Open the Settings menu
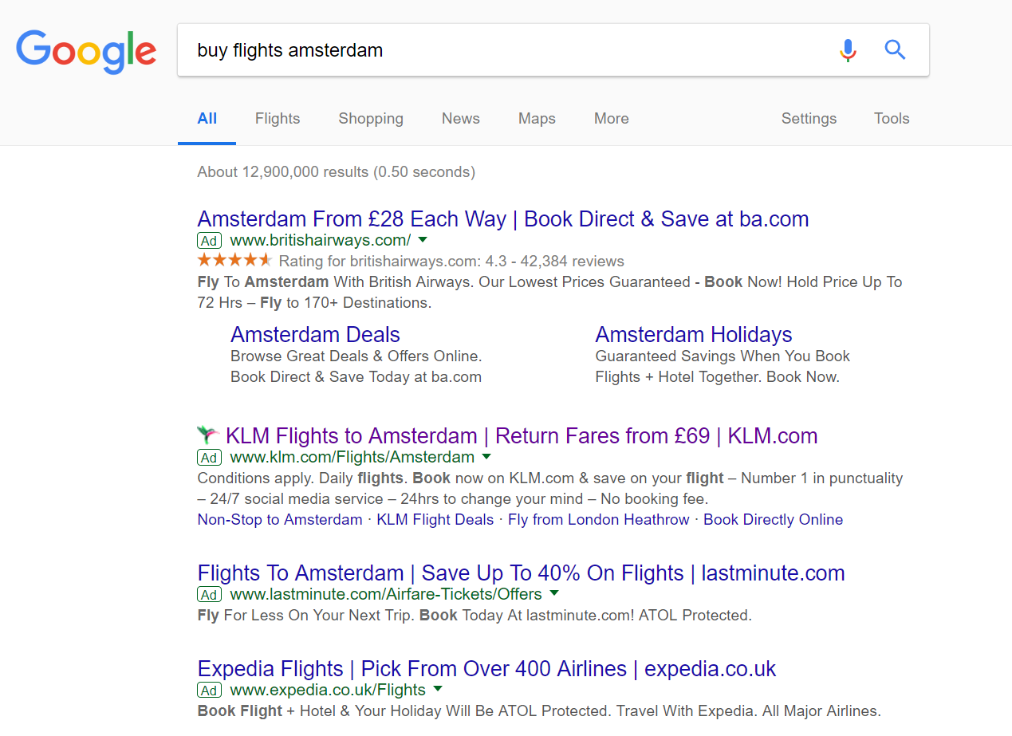 [x=809, y=119]
